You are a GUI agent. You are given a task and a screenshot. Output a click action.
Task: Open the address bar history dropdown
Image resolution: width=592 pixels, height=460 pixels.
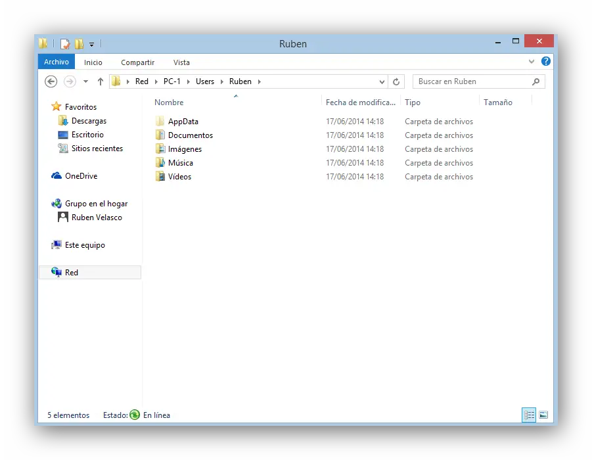(382, 81)
